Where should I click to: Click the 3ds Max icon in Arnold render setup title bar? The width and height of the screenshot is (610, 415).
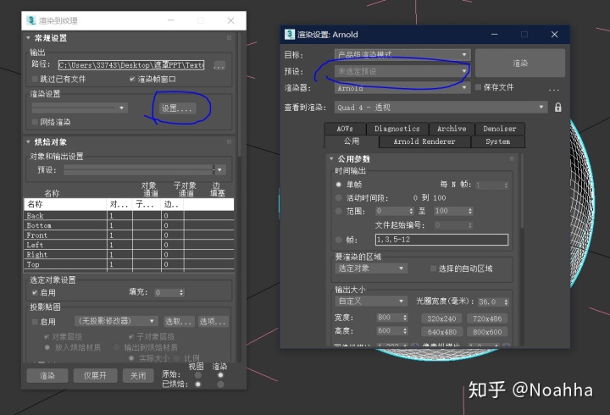coord(290,34)
